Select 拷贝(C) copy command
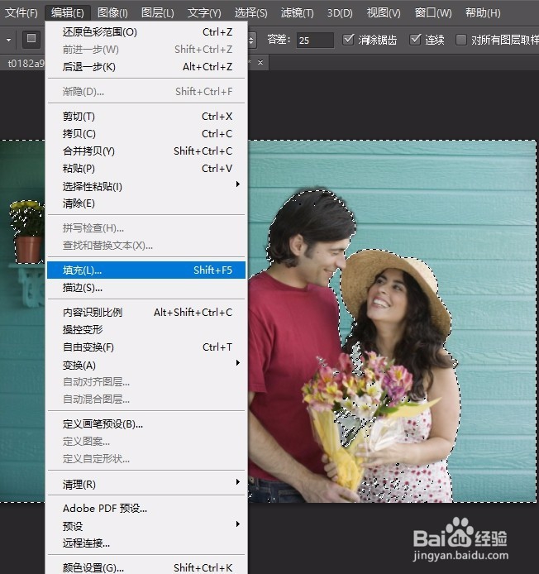539x574 pixels. pyautogui.click(x=146, y=134)
